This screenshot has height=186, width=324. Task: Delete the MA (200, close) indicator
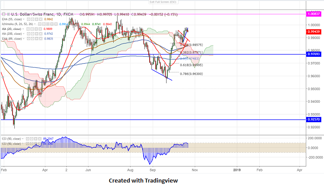click(x=41, y=34)
